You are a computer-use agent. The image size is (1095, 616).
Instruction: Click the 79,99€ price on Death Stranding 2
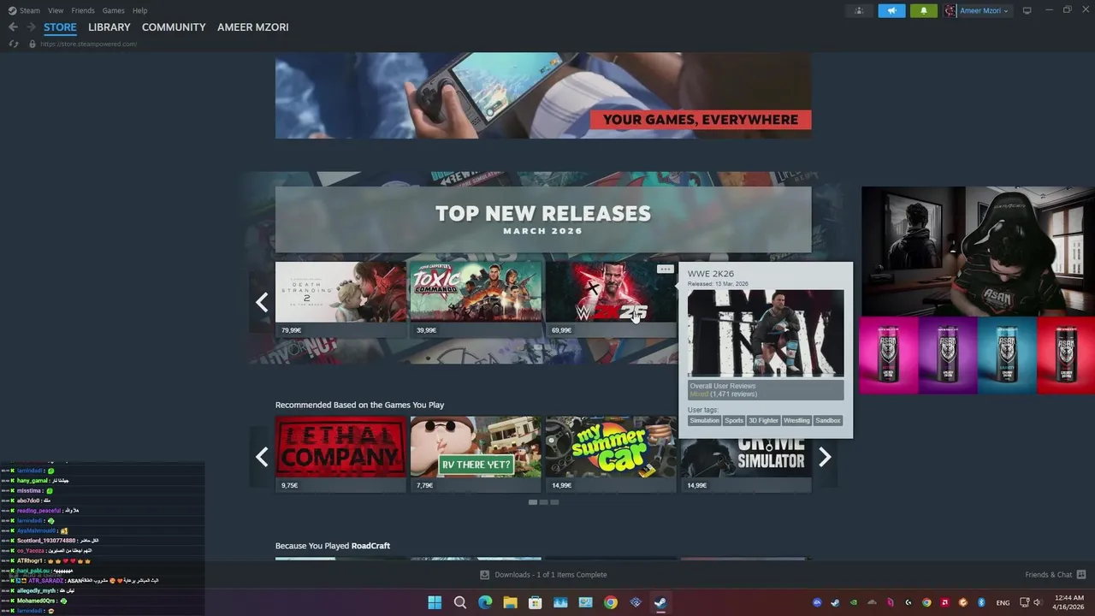(x=291, y=330)
